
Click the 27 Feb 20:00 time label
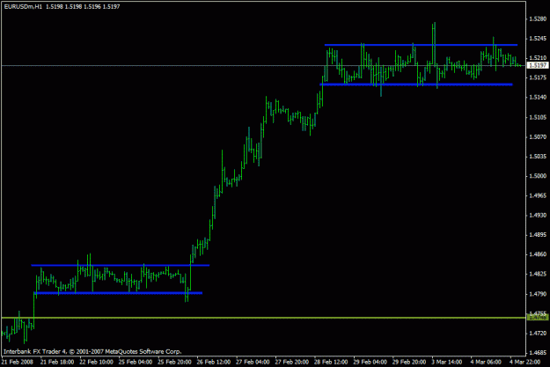click(x=292, y=362)
